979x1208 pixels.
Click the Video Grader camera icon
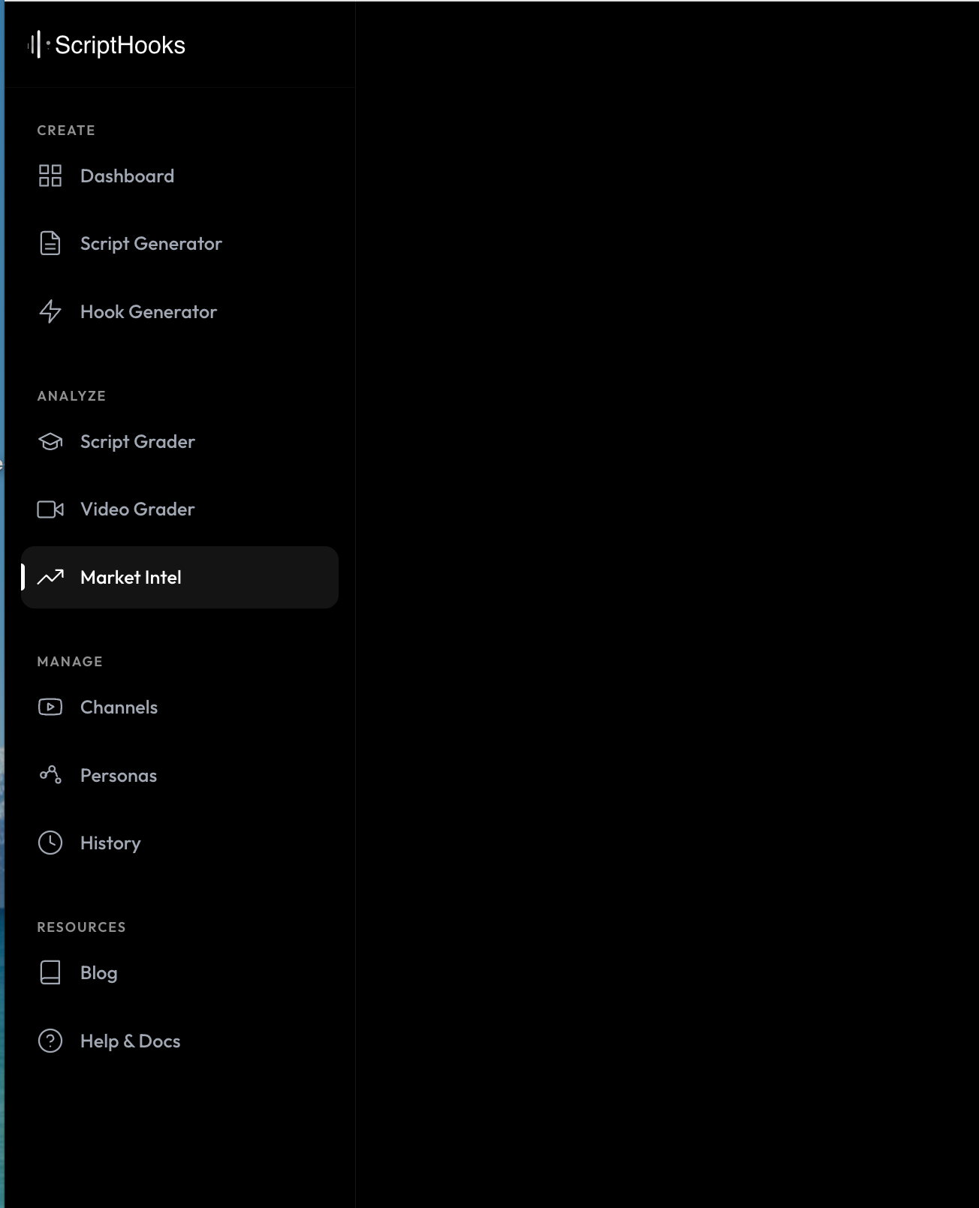tap(50, 509)
